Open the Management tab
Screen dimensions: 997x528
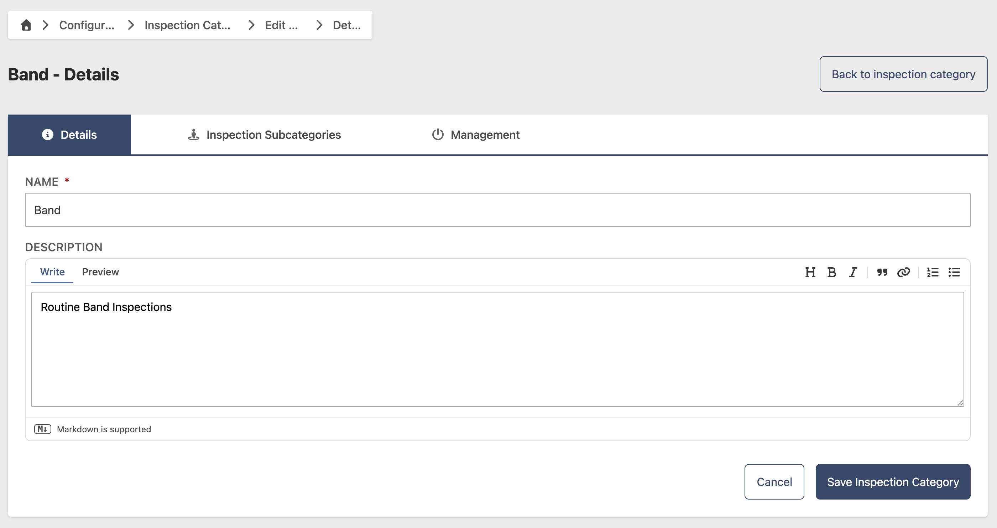[x=476, y=134]
